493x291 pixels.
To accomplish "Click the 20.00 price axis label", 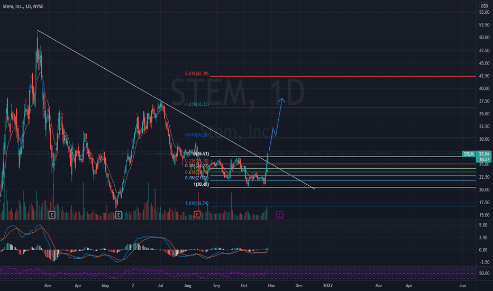I will 484,189.
